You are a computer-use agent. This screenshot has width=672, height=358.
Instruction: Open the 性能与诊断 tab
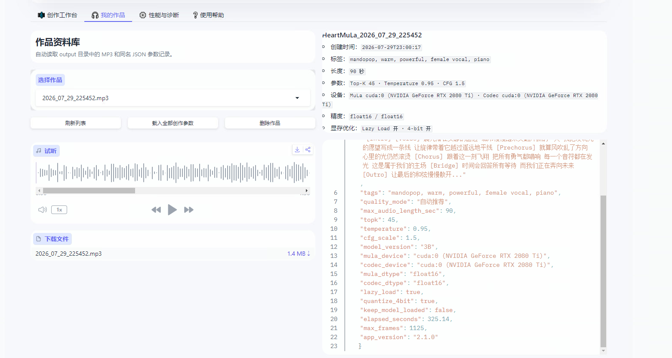pos(159,15)
